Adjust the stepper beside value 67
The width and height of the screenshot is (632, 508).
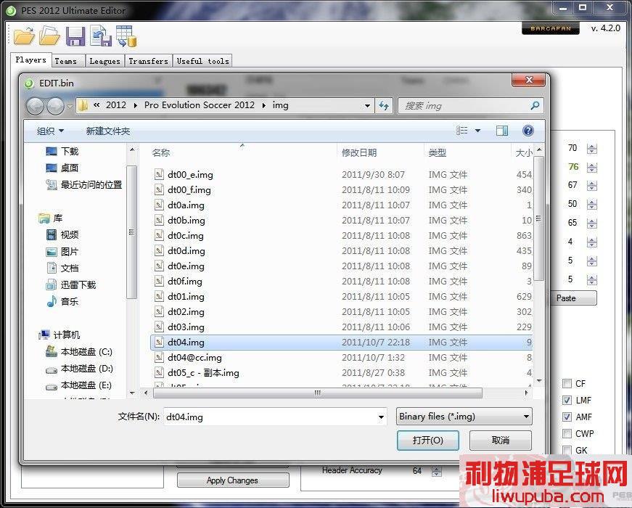[x=591, y=186]
